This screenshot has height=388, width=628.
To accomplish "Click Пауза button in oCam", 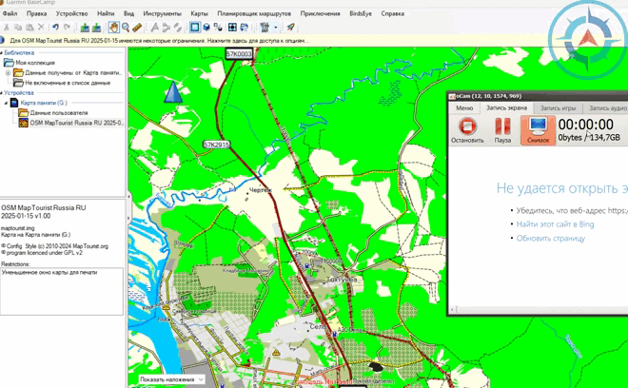I will point(502,130).
